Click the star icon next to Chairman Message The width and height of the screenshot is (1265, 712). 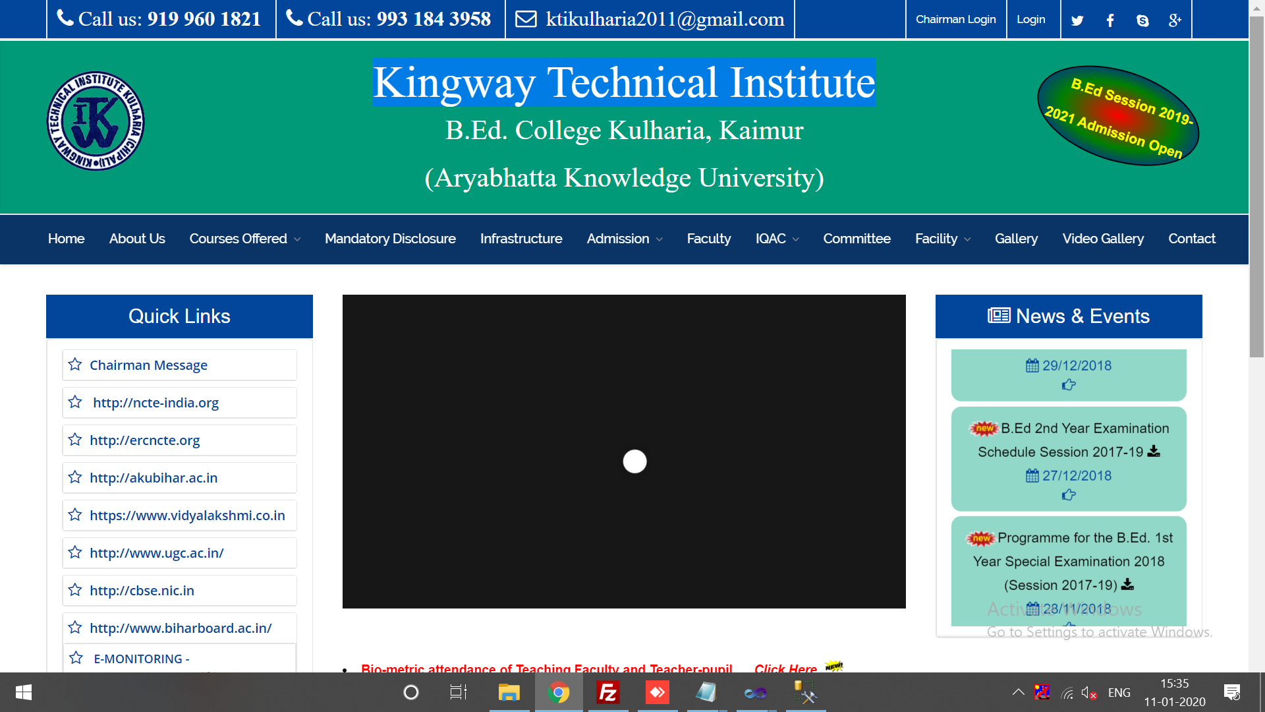pyautogui.click(x=75, y=365)
